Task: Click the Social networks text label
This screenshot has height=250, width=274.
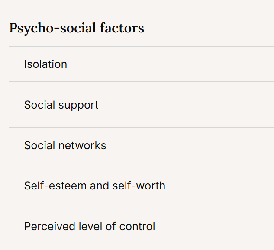Action: [65, 145]
